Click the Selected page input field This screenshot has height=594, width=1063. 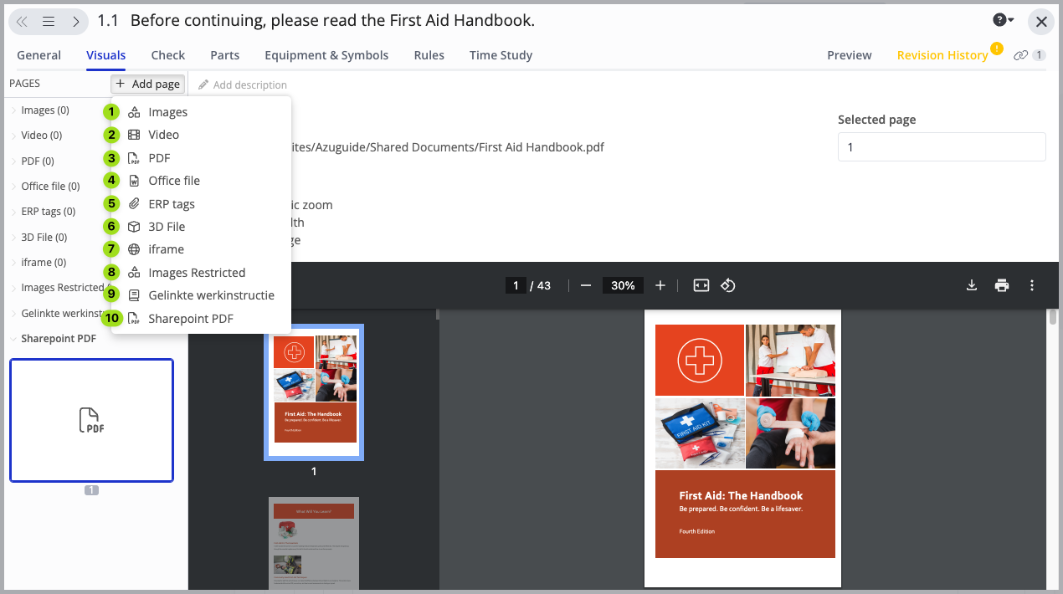pos(941,146)
